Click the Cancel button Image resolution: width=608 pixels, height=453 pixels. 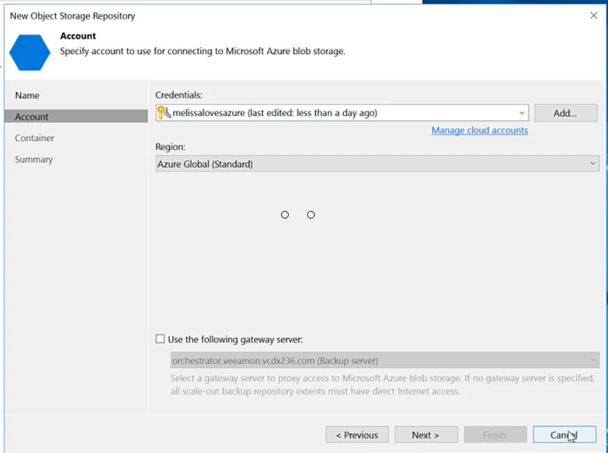tap(565, 435)
